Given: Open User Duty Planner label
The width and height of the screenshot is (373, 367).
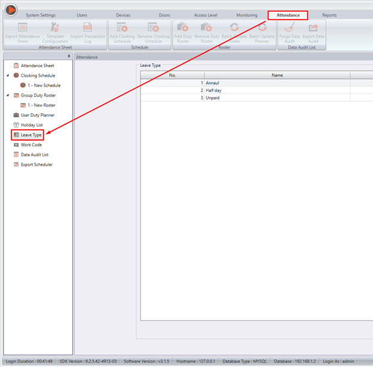Looking at the screenshot, I should click(38, 115).
